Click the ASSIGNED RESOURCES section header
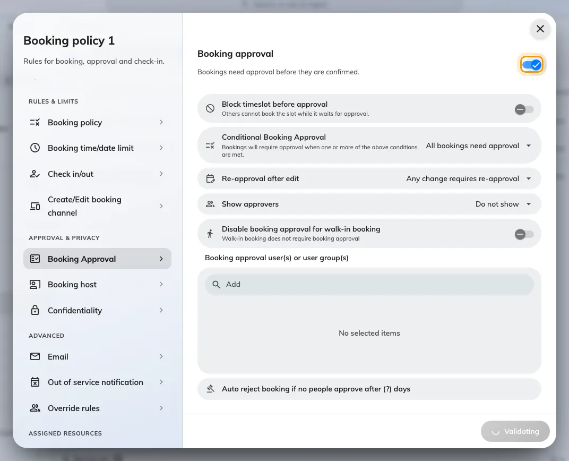Screen dimensions: 569x461 [x=65, y=433]
